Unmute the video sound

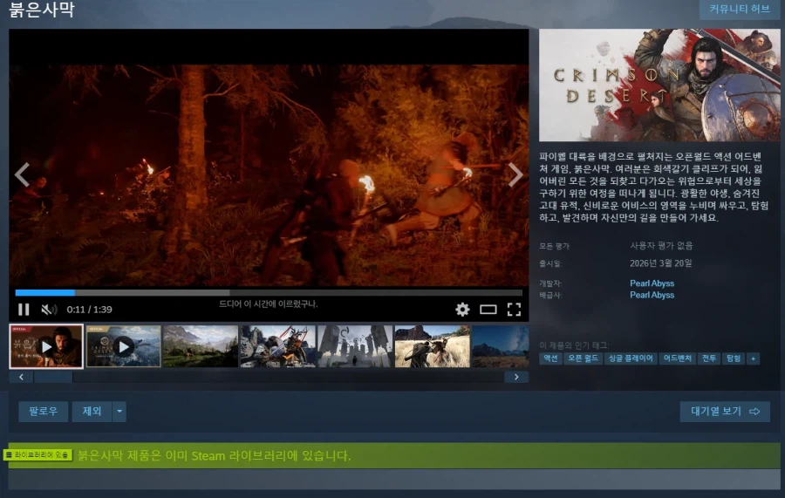[49, 310]
